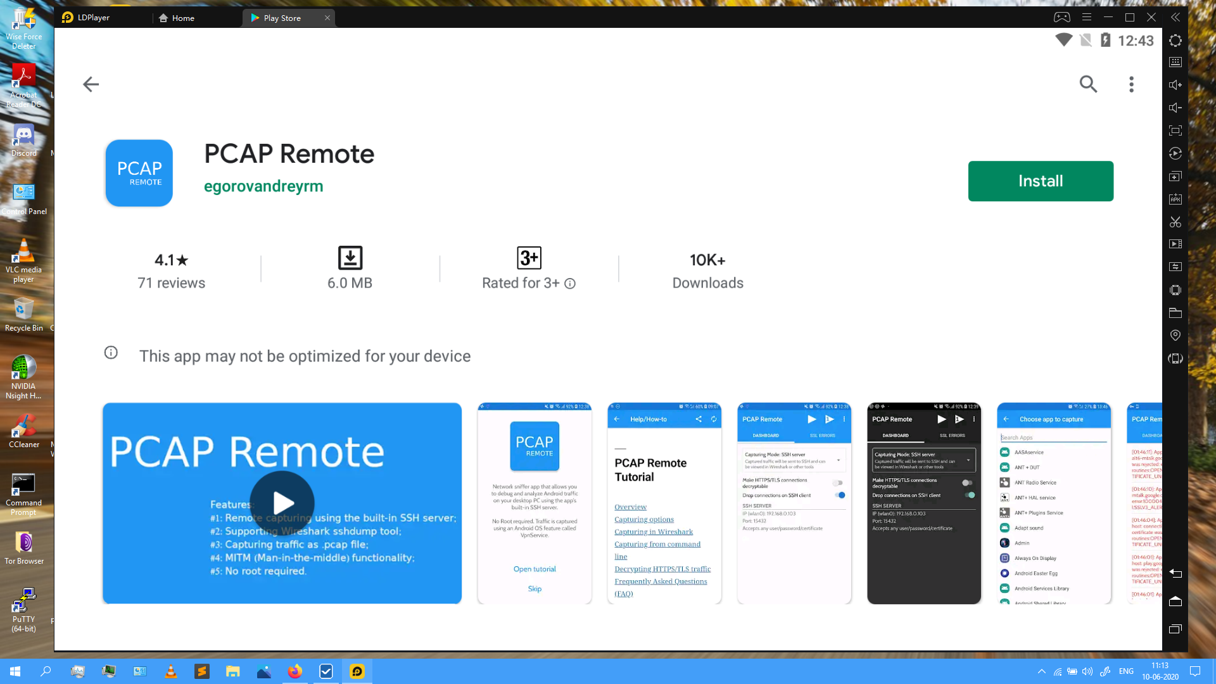Install the PCAP Remote app
The image size is (1216, 684).
pos(1041,181)
